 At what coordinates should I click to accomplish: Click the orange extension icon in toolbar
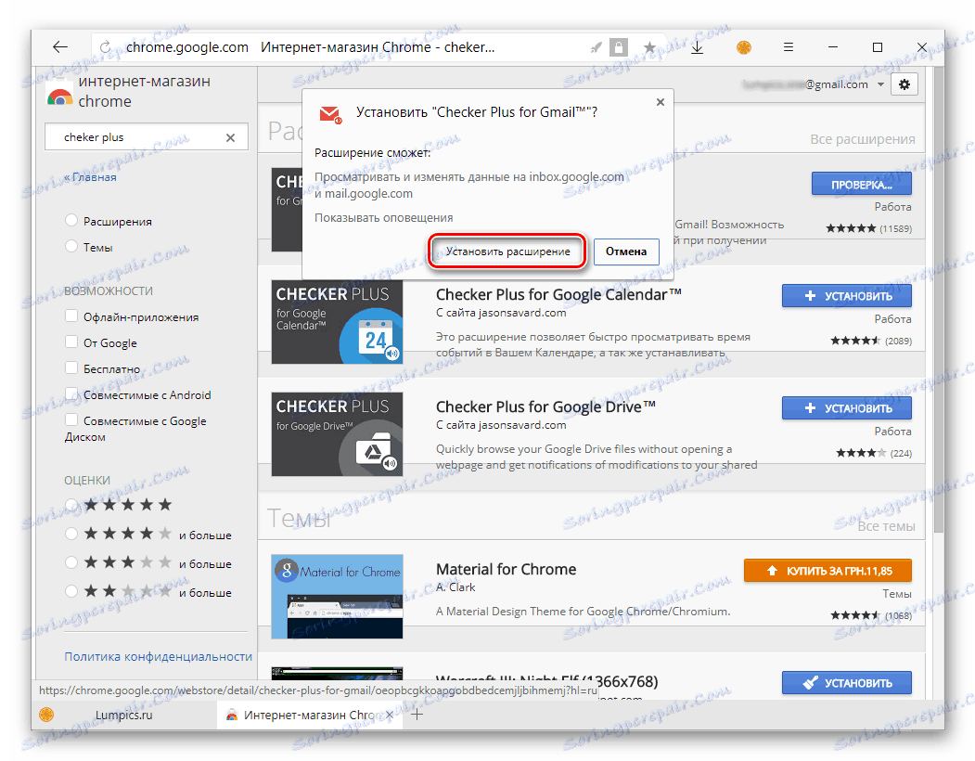[x=744, y=47]
